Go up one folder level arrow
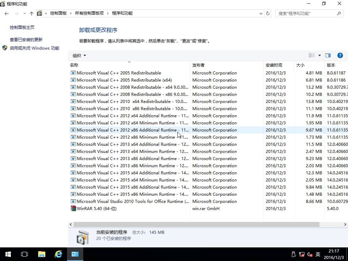The image size is (348, 261). (32, 14)
